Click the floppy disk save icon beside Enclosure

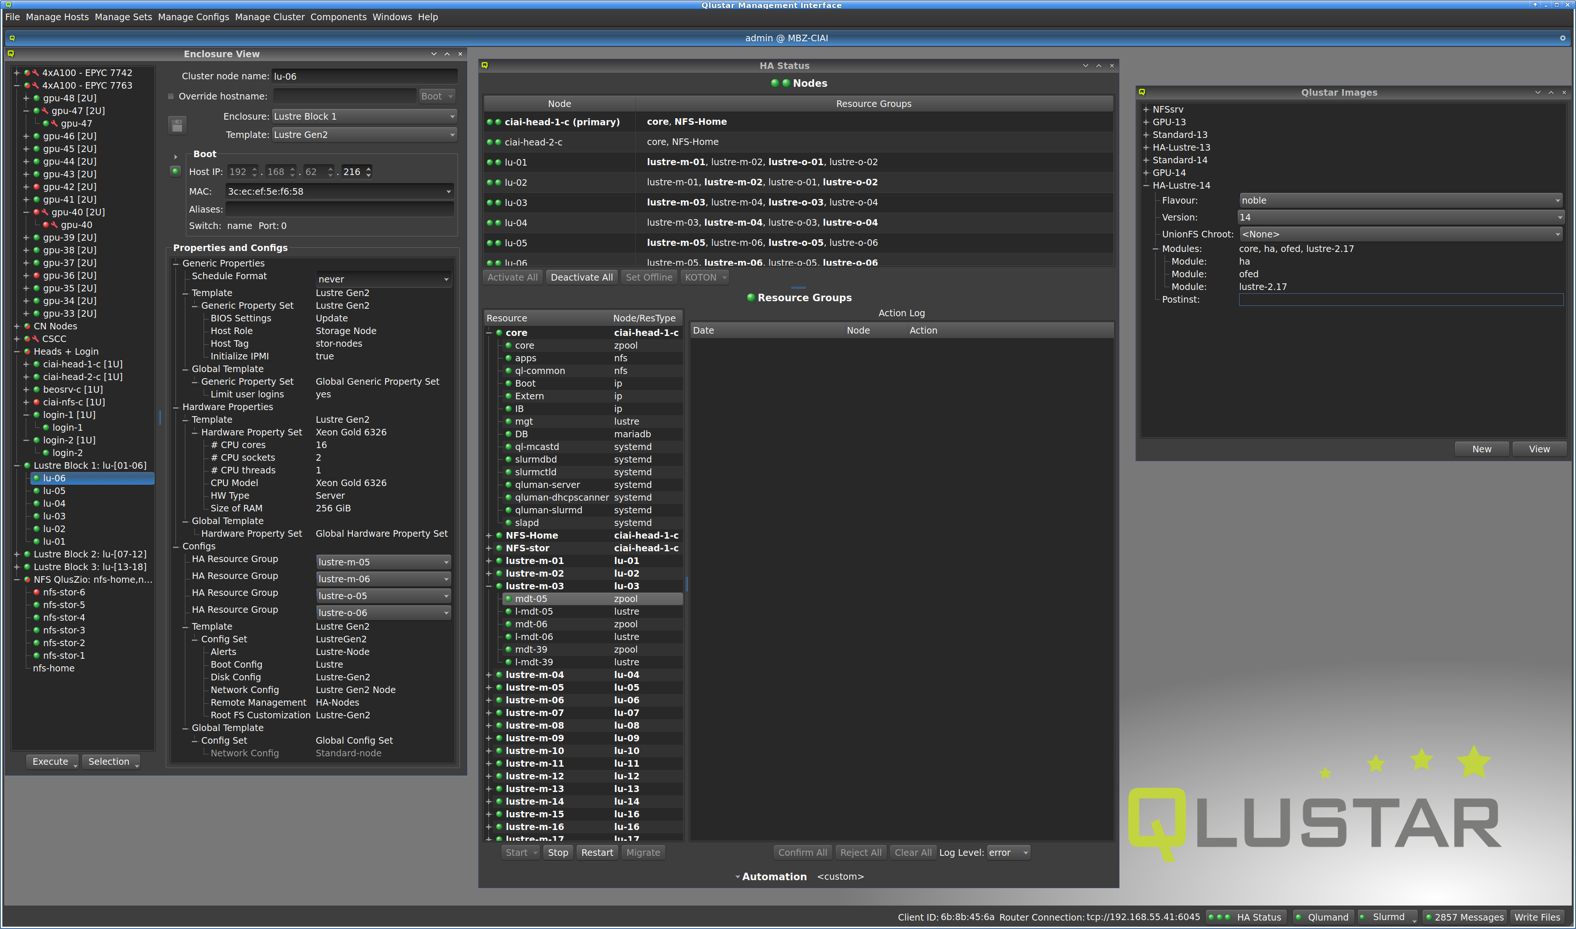coord(177,125)
